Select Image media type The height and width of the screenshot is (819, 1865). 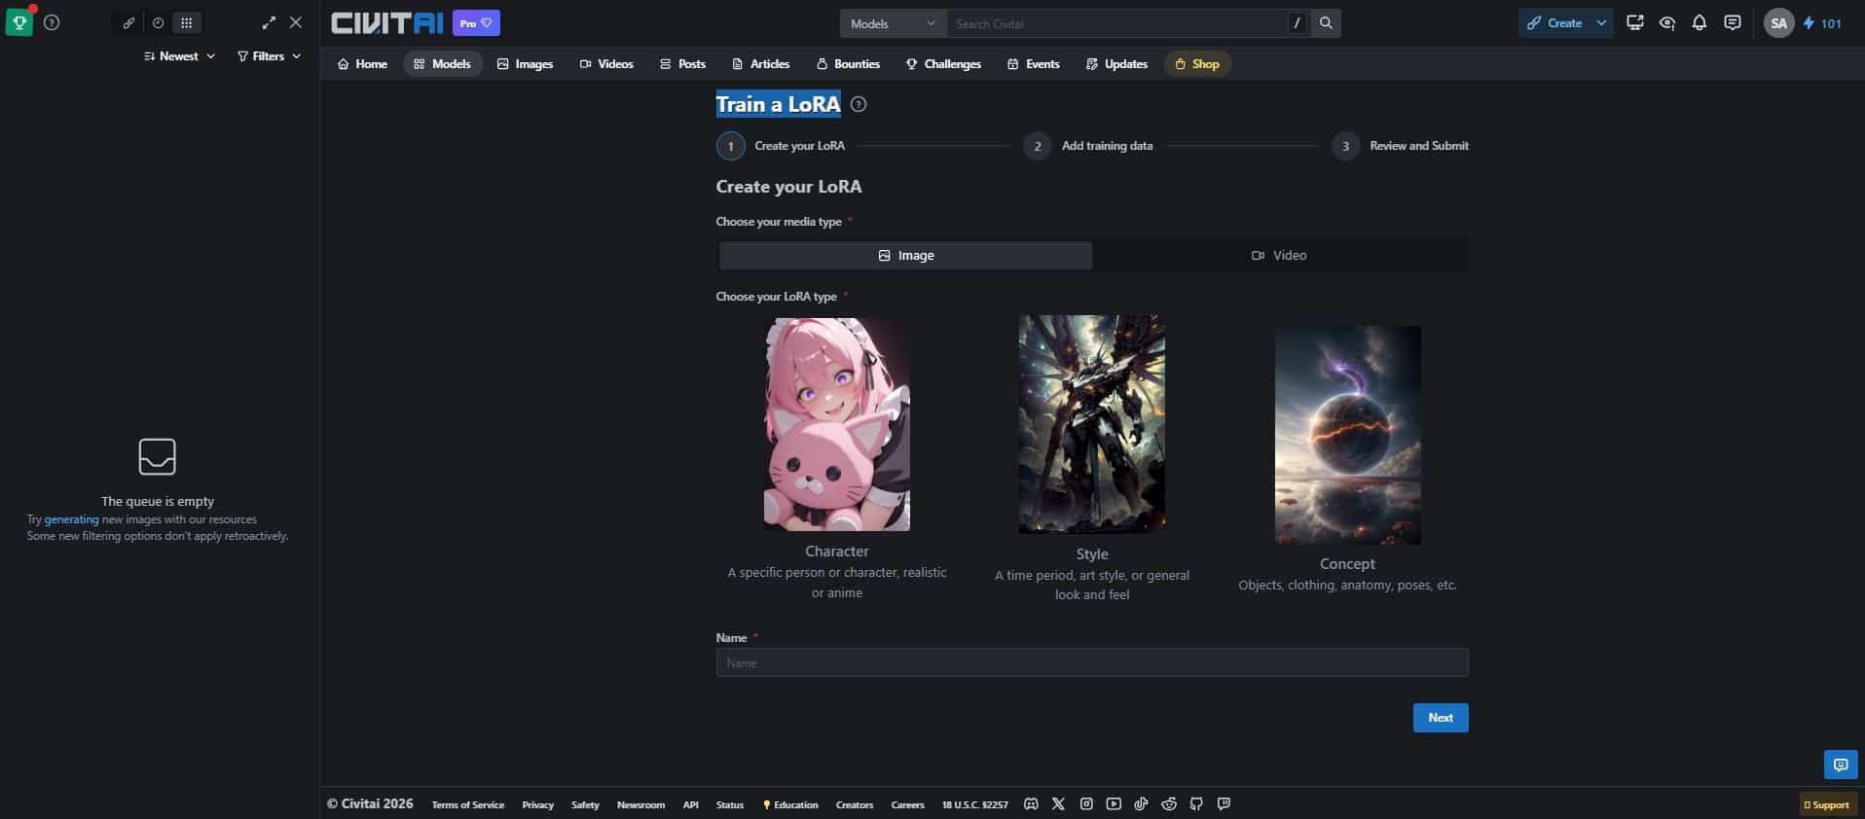pyautogui.click(x=905, y=255)
